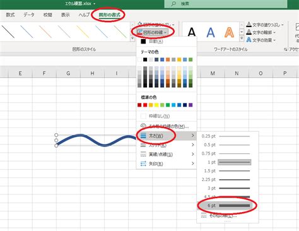This screenshot has width=299, height=231.
Task: Expand the 矢印(R) submenu arrow
Action: tap(193, 163)
